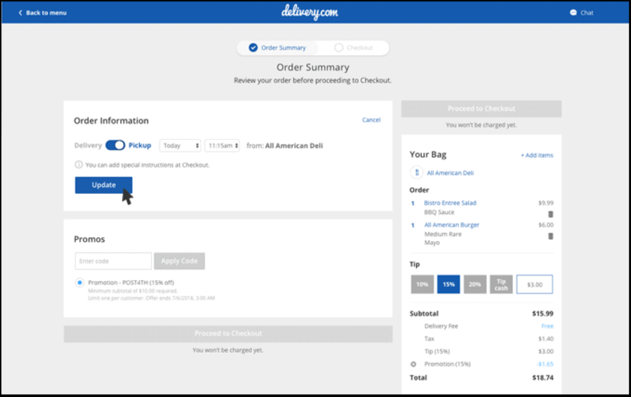
Task: Open the 11:15am time dropdown
Action: 222,146
